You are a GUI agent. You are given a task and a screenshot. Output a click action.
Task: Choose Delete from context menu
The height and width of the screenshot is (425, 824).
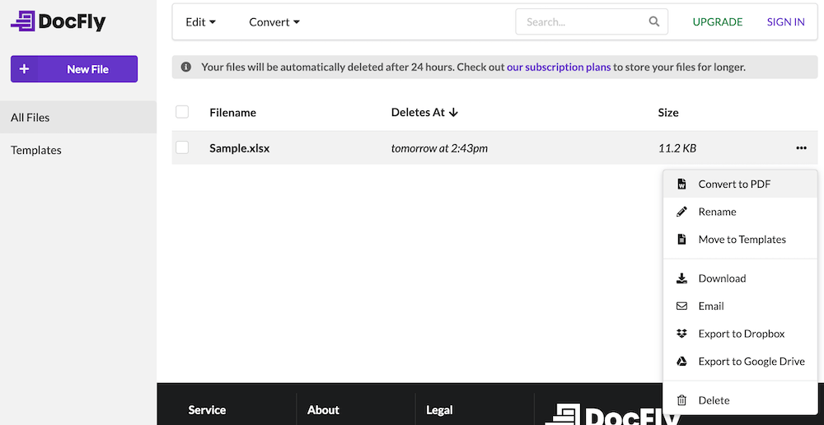point(740,400)
